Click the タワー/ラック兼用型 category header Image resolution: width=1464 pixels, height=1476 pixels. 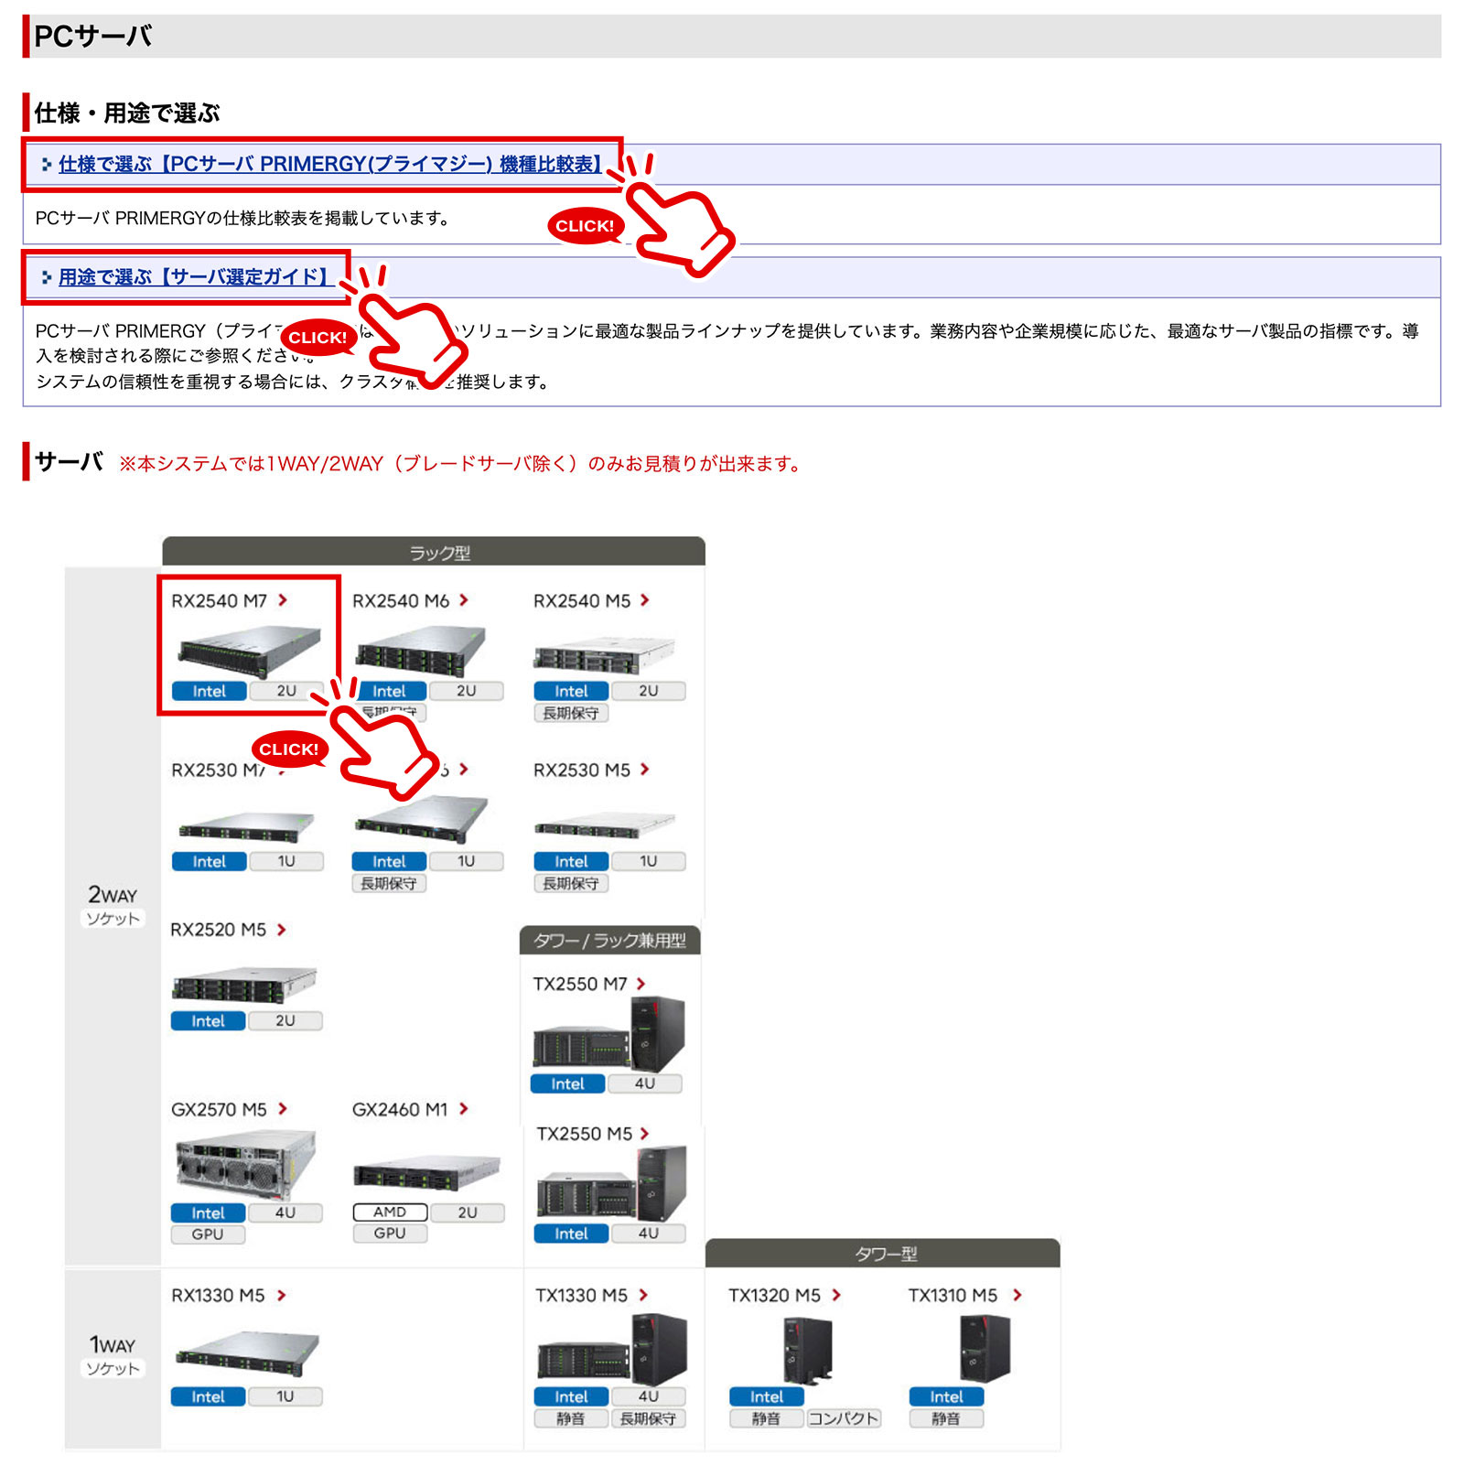click(610, 940)
